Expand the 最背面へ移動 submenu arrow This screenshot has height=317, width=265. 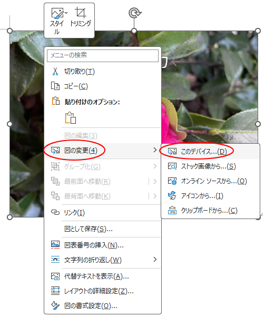[x=155, y=196]
